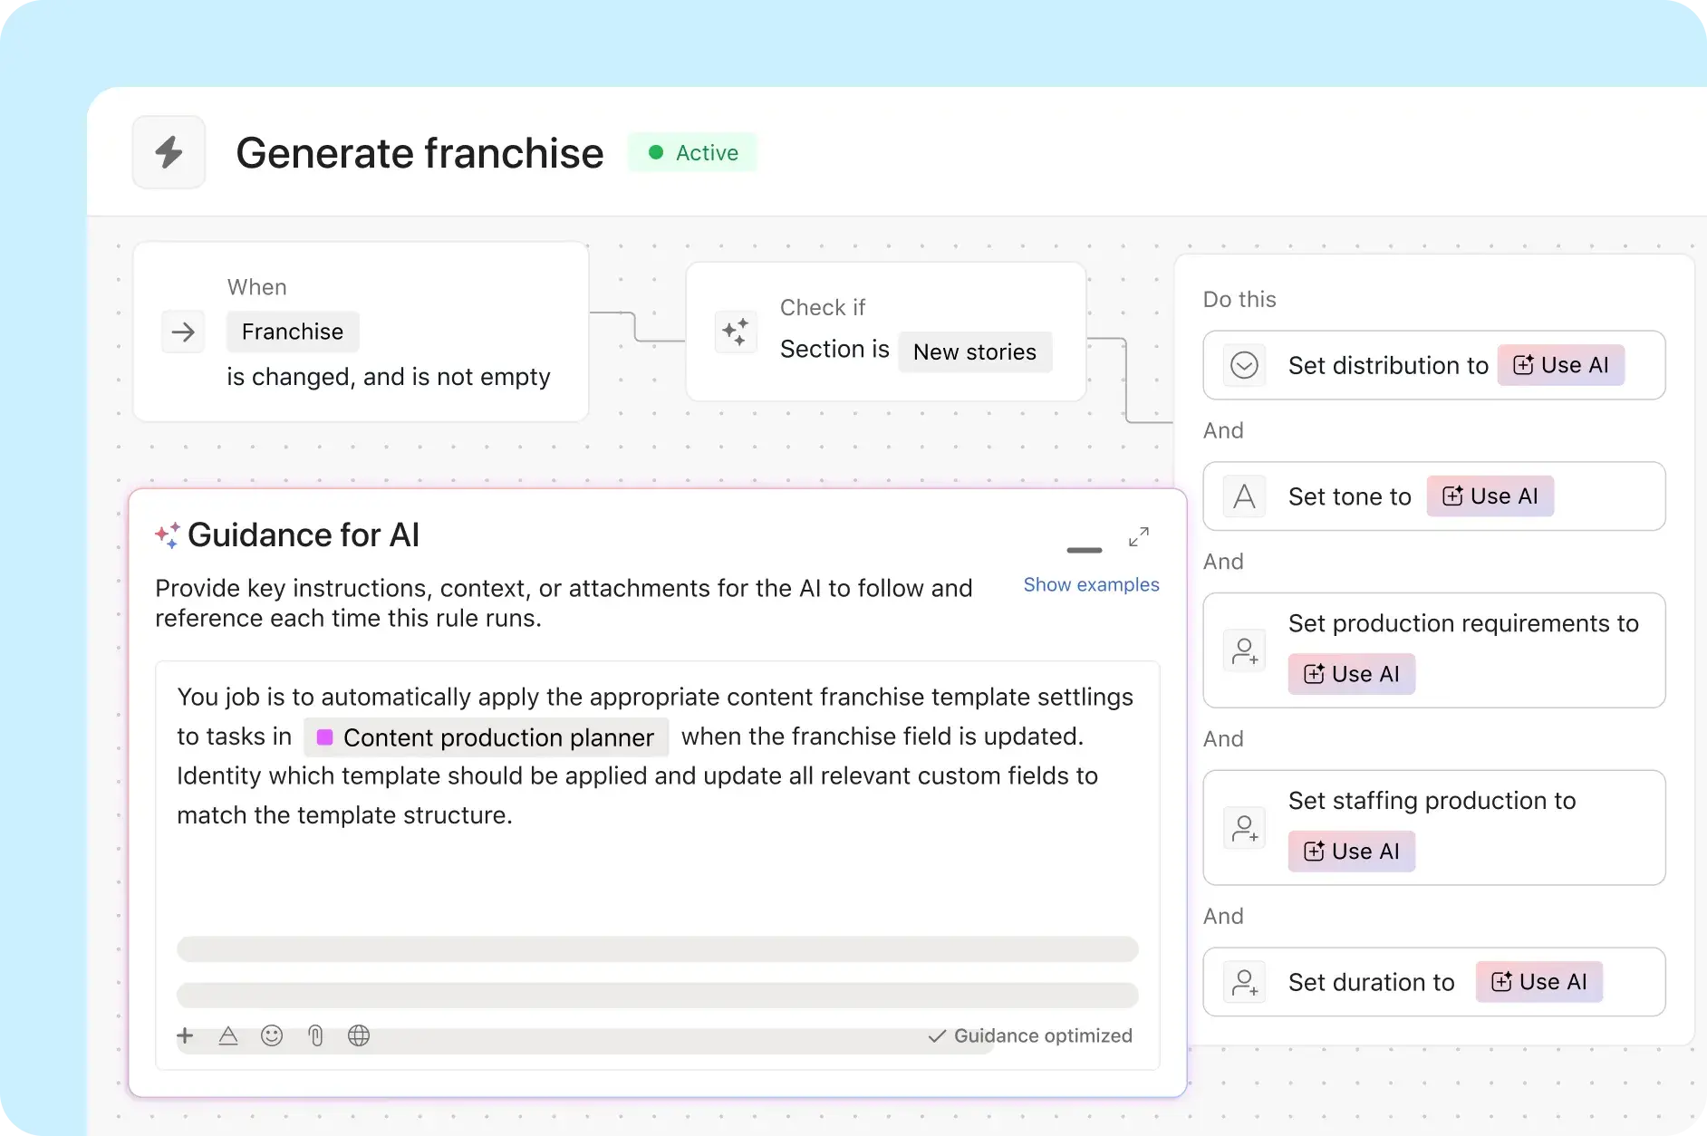This screenshot has width=1707, height=1136.
Task: Click the Show examples link
Action: tap(1092, 584)
